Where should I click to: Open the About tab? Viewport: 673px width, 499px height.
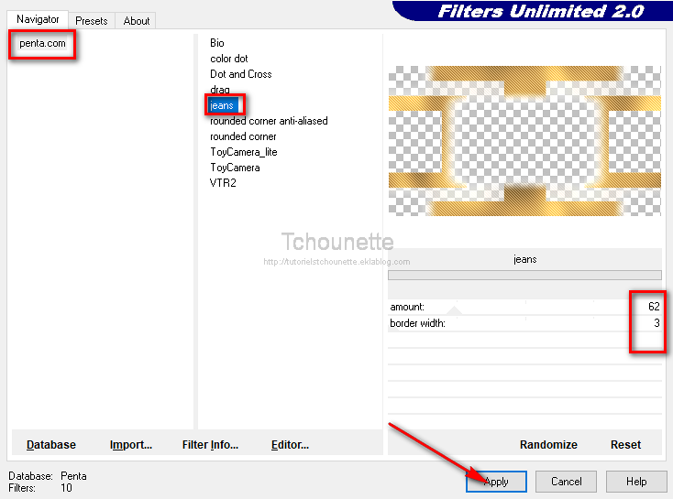137,20
